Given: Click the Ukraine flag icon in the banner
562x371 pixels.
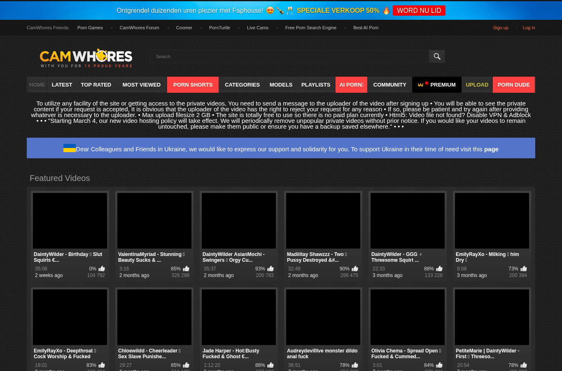Looking at the screenshot, I should pyautogui.click(x=69, y=148).
